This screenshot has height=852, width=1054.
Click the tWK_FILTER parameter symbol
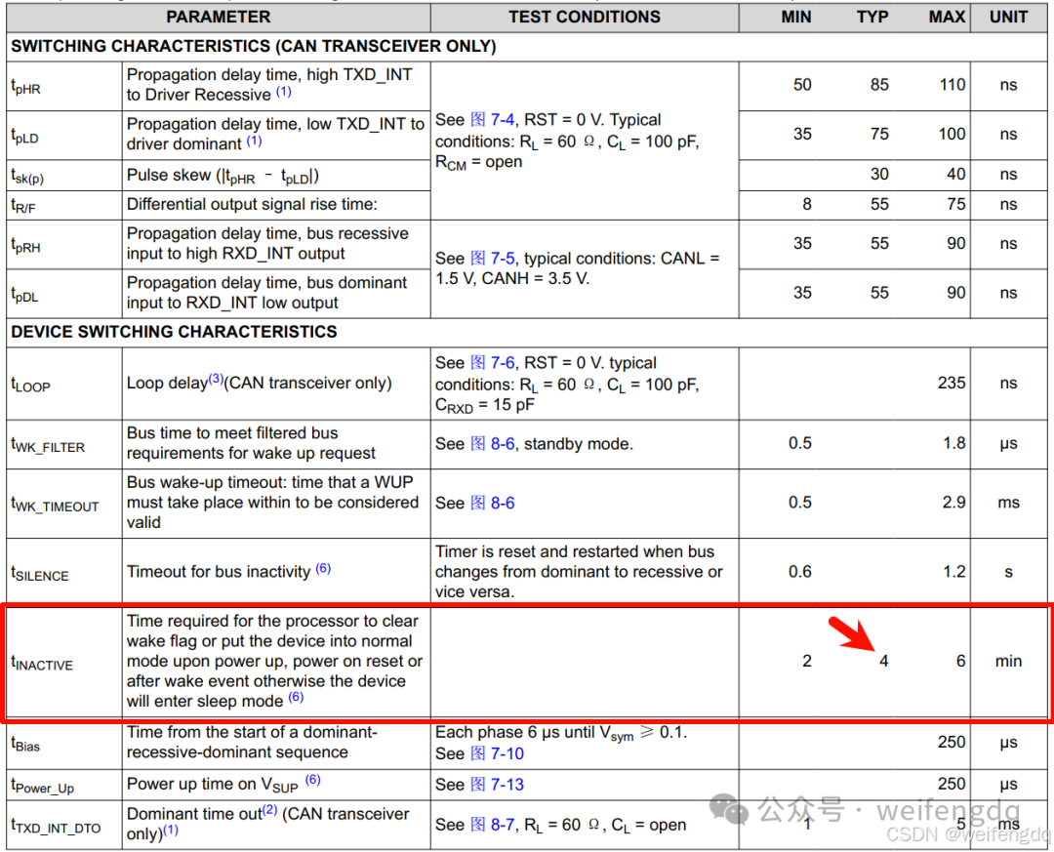48,445
